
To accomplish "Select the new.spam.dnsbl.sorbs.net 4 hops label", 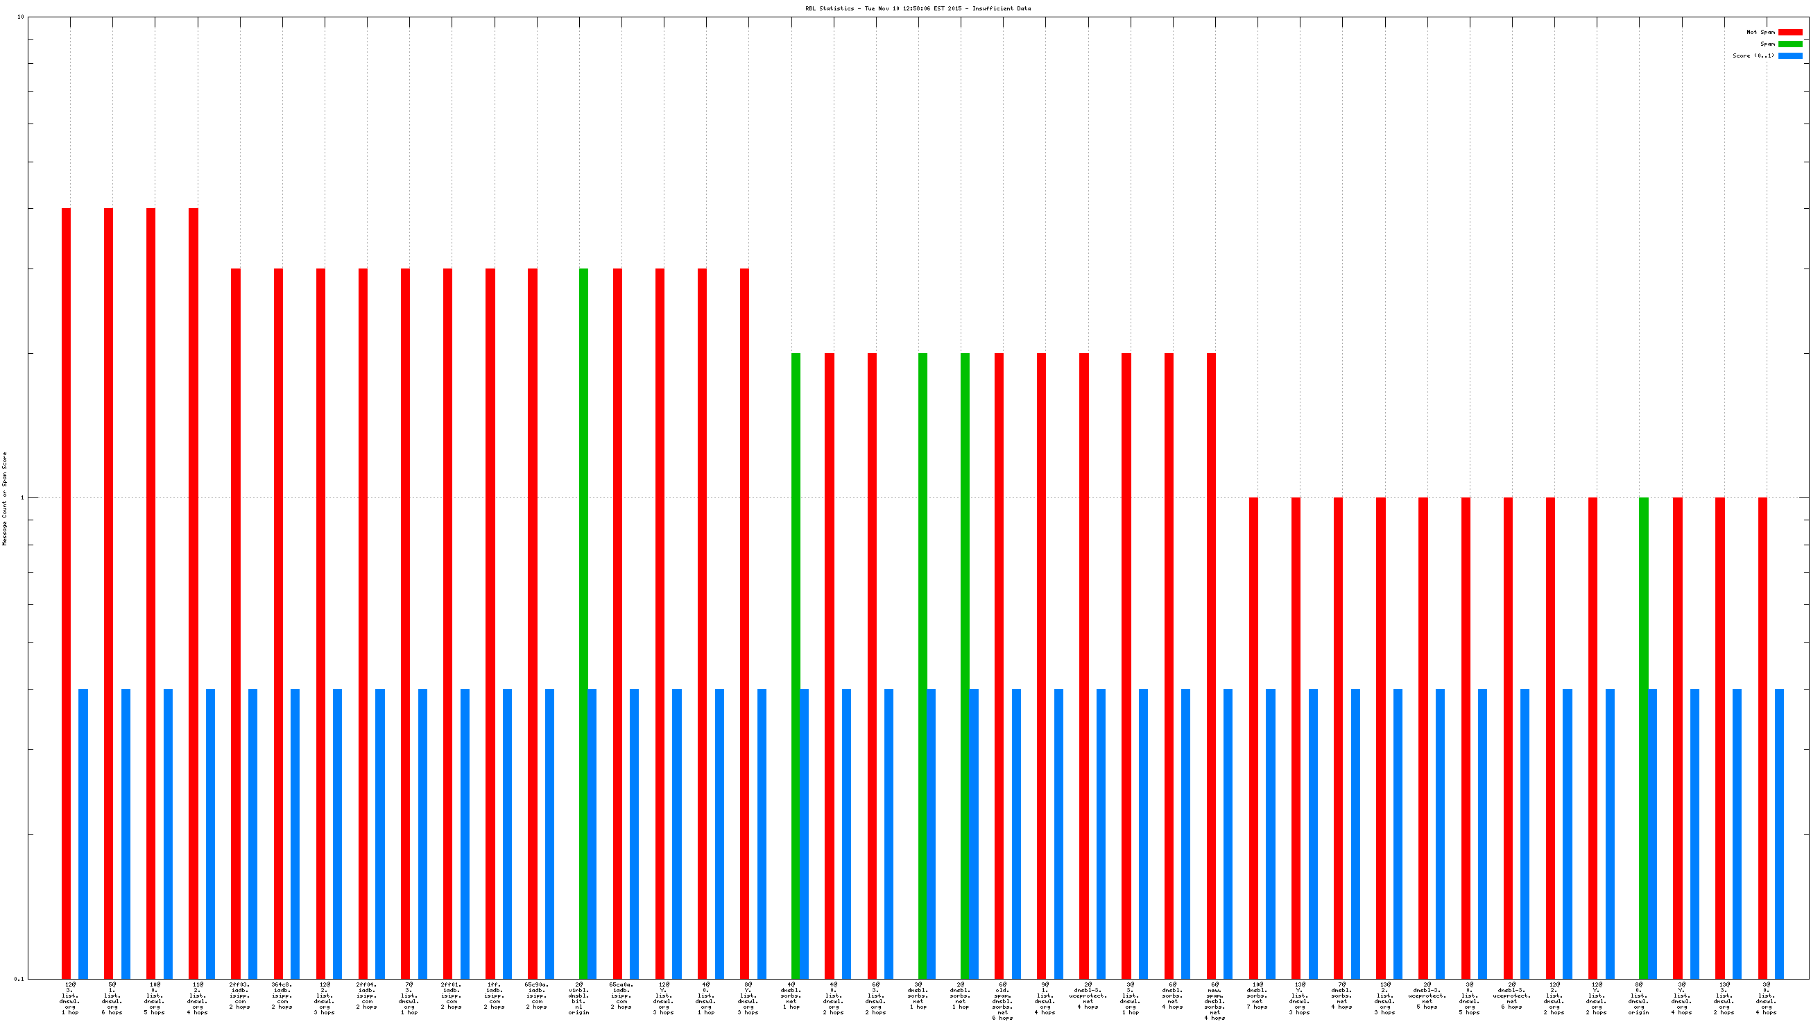I will [x=1214, y=1000].
